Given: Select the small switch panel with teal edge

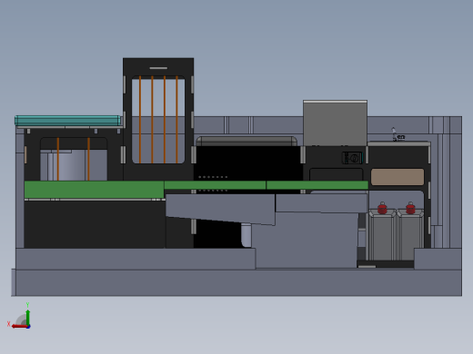Looking at the screenshot, I should [353, 158].
